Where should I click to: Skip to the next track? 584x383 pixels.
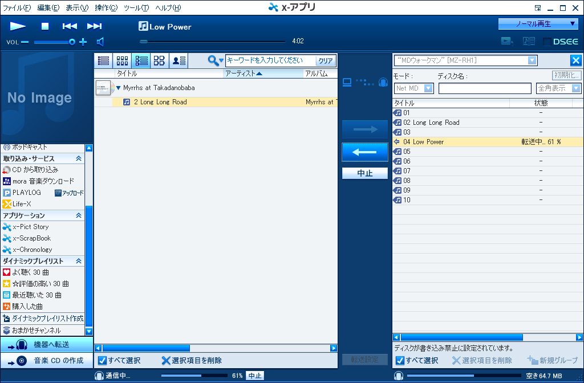pyautogui.click(x=94, y=26)
